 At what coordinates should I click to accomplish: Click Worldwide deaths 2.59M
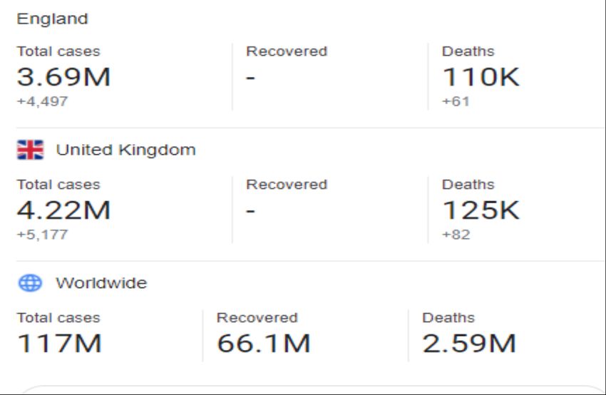pyautogui.click(x=469, y=343)
